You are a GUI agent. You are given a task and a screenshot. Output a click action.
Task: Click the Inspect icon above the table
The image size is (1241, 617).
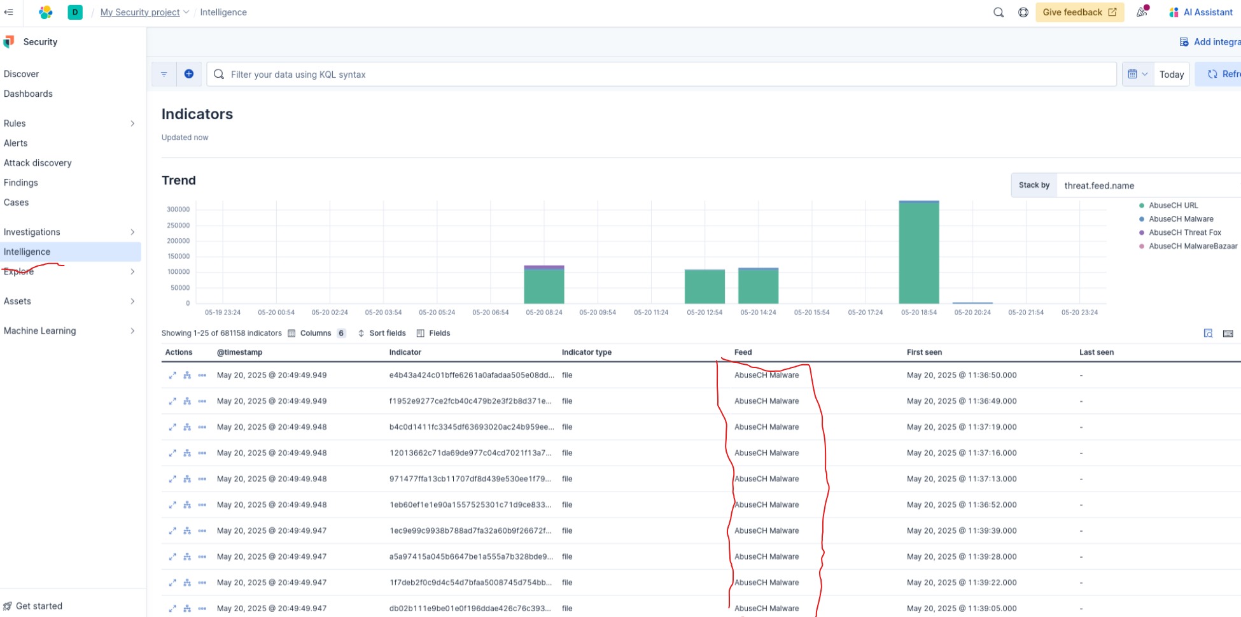pos(1208,333)
